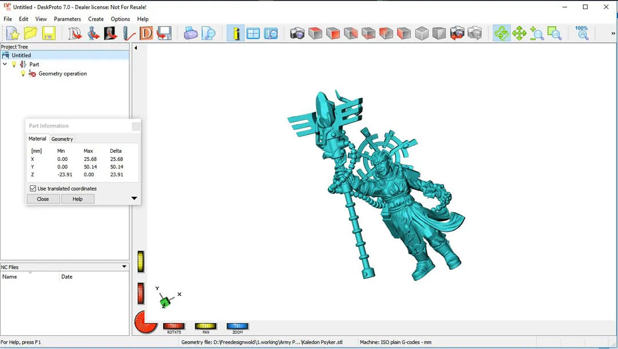Click the yellow PAN thumbwheel
This screenshot has width=618, height=349.
[206, 326]
